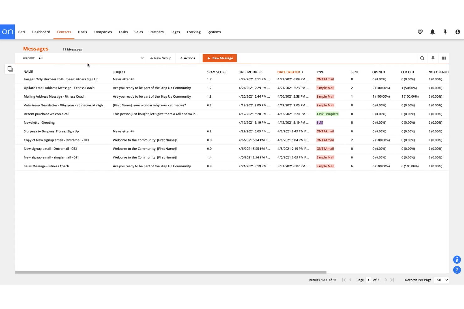Go to the next results page
The image size is (464, 309).
tap(386, 280)
